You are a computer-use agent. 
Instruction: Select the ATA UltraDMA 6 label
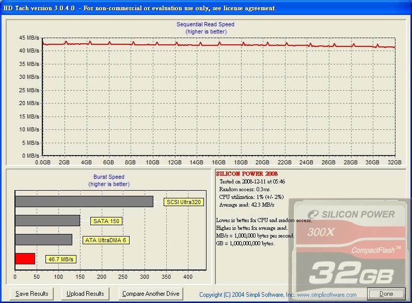(x=106, y=240)
